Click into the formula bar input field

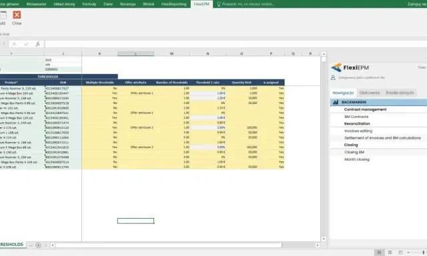click(236, 44)
